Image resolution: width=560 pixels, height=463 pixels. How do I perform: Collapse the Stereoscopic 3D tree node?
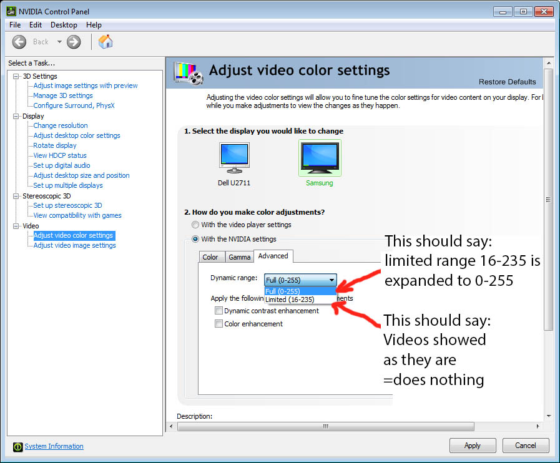click(x=16, y=197)
